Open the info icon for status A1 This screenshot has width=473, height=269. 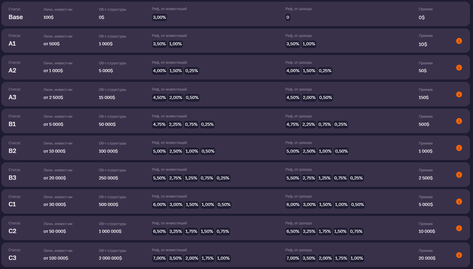coord(459,41)
